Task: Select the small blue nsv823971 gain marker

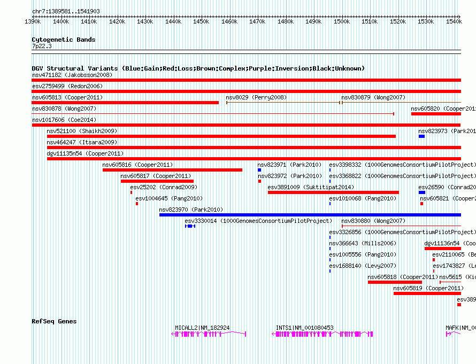Action: [259, 170]
